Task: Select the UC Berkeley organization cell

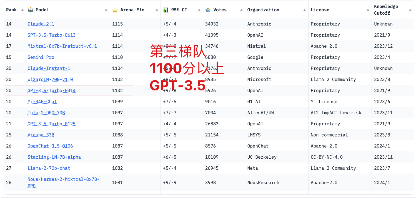Action: (262, 157)
